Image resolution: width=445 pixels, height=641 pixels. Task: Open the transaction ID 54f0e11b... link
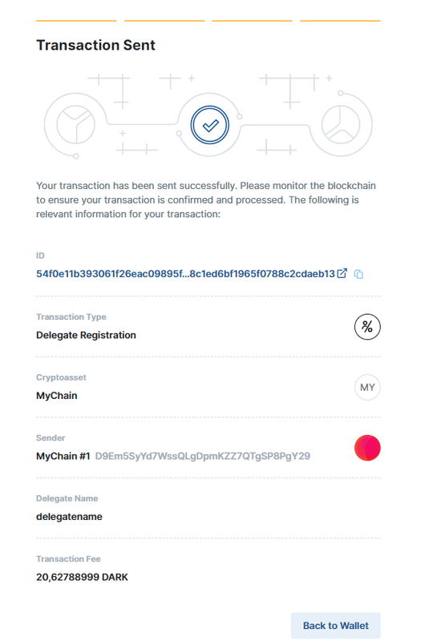(x=185, y=274)
